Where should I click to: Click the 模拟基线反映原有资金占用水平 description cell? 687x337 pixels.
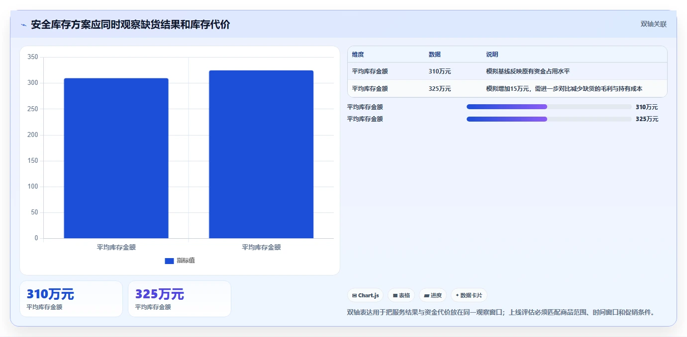point(528,71)
